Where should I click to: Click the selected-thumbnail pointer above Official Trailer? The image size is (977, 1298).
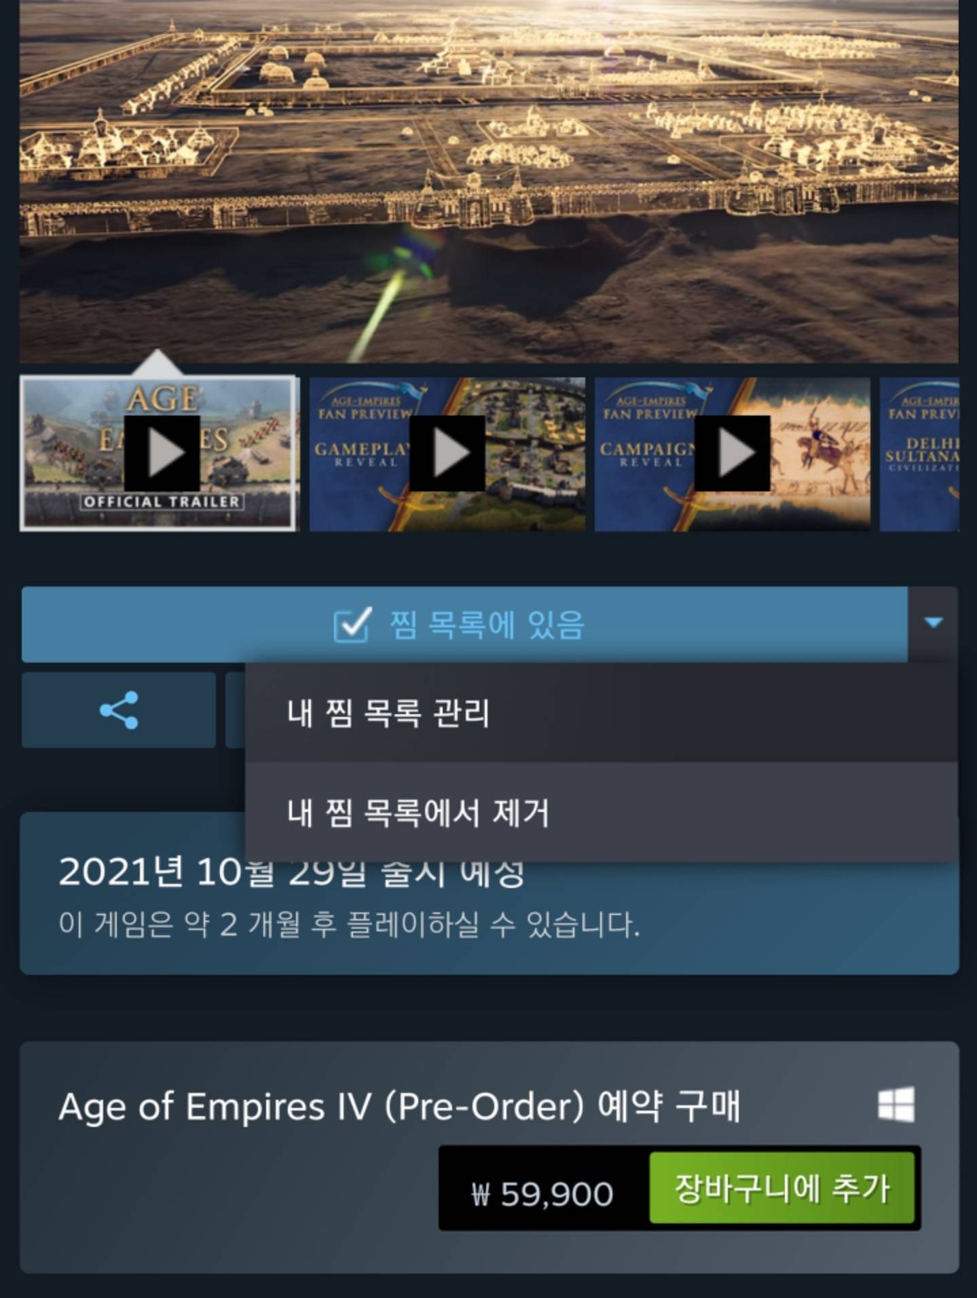[x=158, y=363]
